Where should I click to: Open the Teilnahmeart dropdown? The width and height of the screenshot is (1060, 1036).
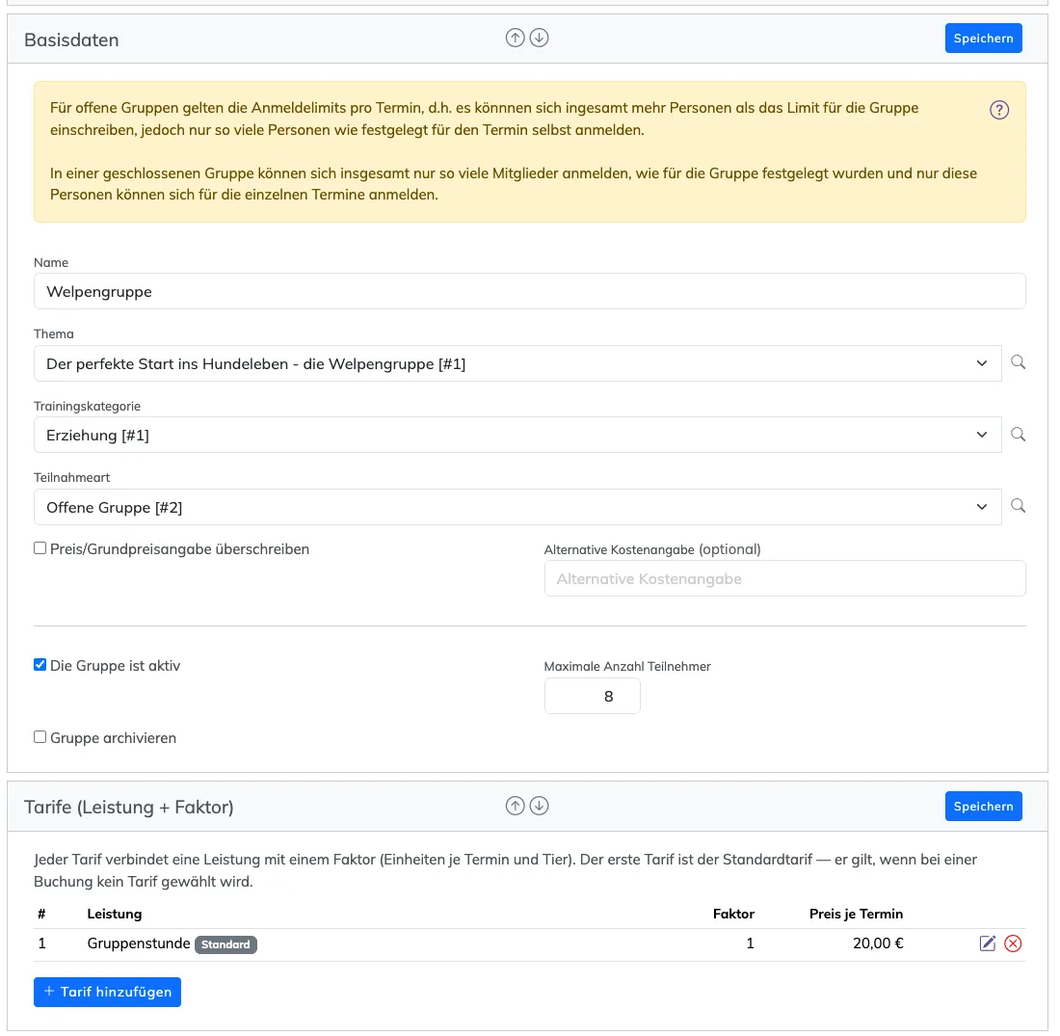tap(517, 507)
